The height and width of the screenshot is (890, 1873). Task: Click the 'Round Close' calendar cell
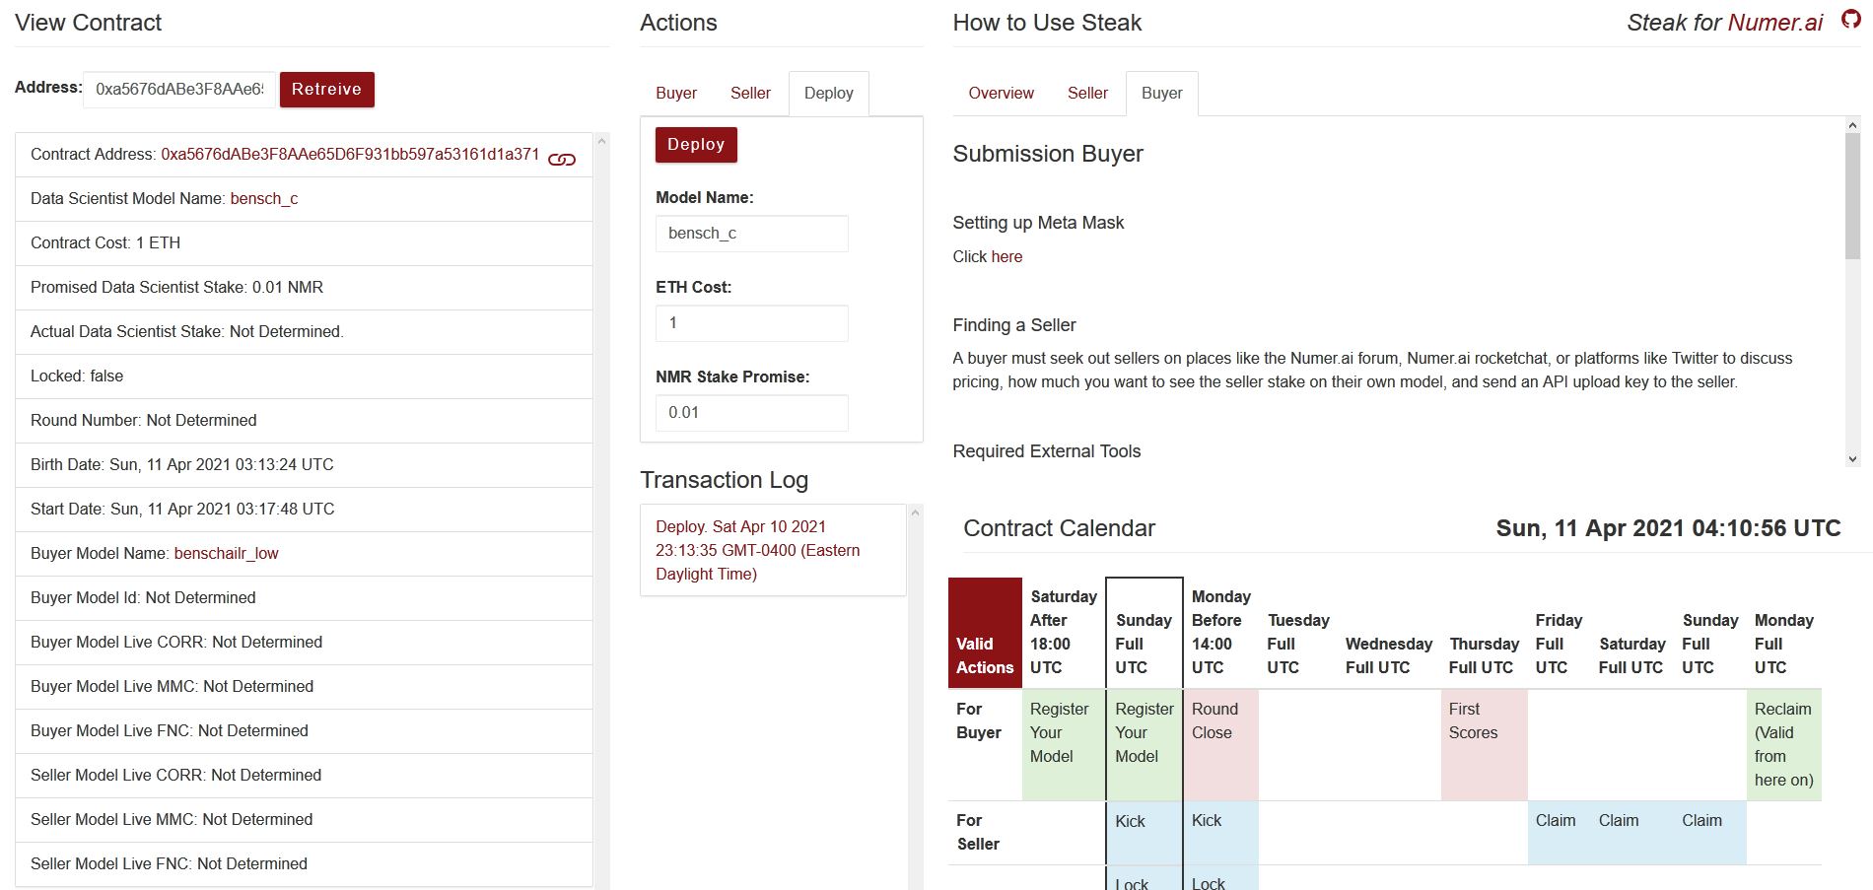coord(1220,744)
